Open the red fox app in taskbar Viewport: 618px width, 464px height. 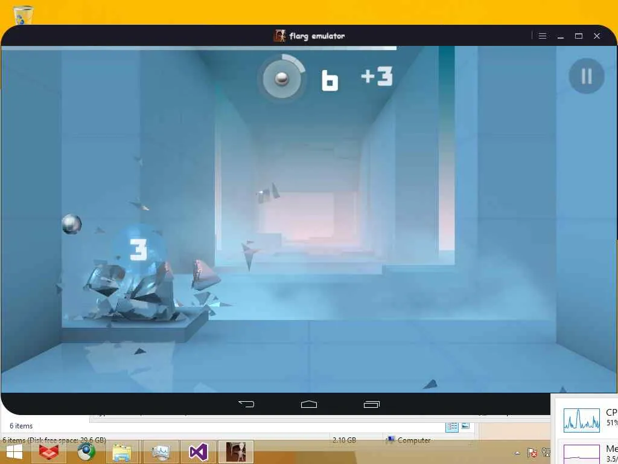click(x=49, y=453)
